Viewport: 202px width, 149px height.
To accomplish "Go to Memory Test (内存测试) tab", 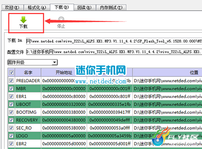I will (111, 8).
